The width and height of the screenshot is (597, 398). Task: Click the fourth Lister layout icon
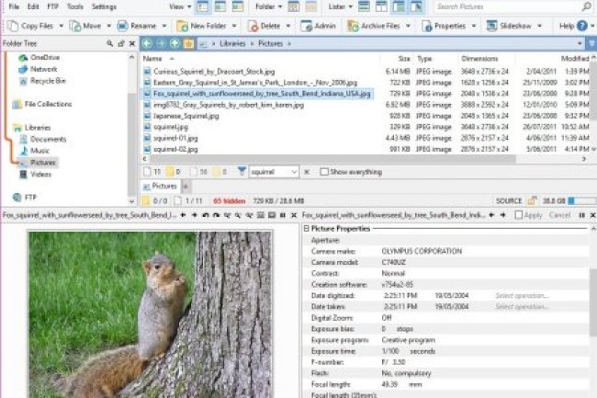point(416,6)
